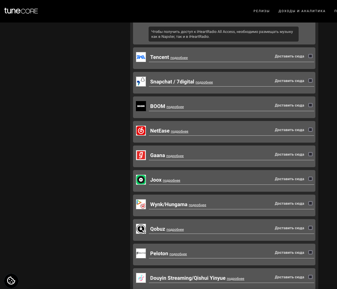The height and width of the screenshot is (289, 337).
Task: Click the Snapchat / 7digital title
Action: pyautogui.click(x=172, y=81)
